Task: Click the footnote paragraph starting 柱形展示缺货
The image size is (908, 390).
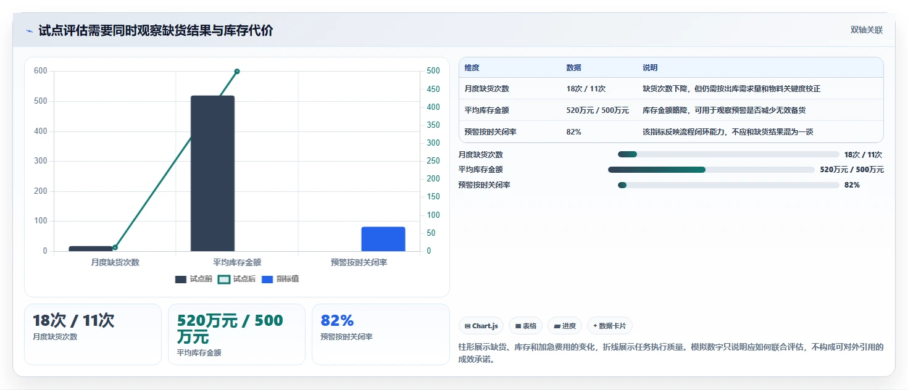Action: (671, 353)
